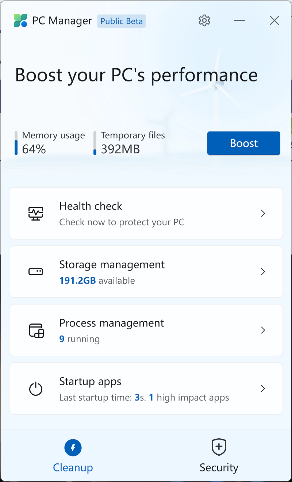The width and height of the screenshot is (292, 482).
Task: Open the Process management title
Action: 112,323
